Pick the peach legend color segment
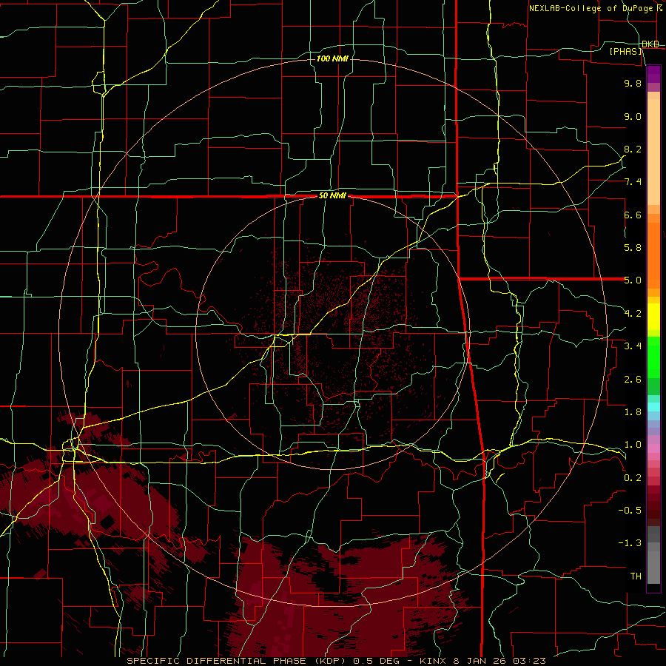666x666 pixels. 653,152
